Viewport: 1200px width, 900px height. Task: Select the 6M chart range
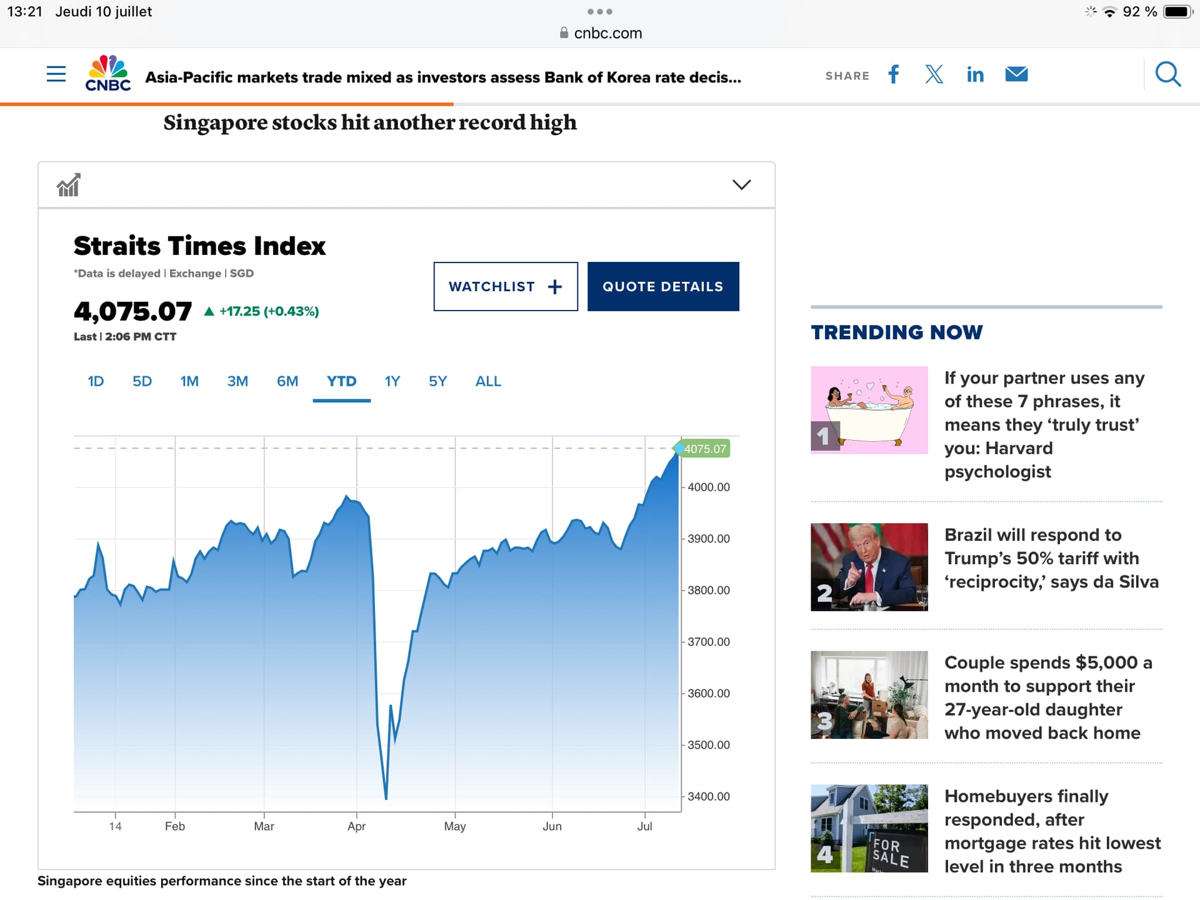[287, 381]
